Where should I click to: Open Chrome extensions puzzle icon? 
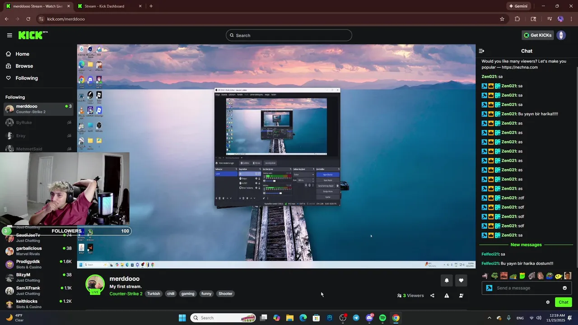(517, 19)
